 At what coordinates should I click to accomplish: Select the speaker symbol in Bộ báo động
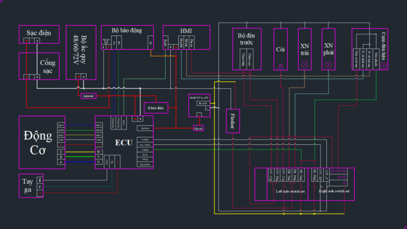tap(106, 42)
